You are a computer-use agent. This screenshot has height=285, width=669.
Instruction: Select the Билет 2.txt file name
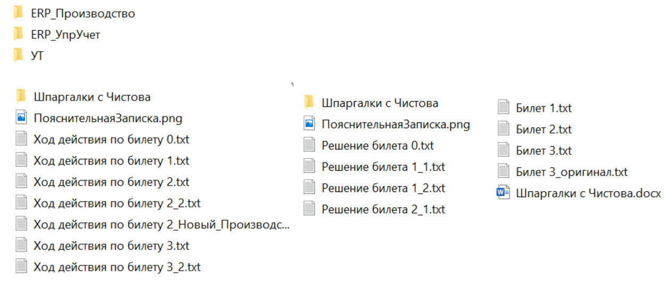543,129
